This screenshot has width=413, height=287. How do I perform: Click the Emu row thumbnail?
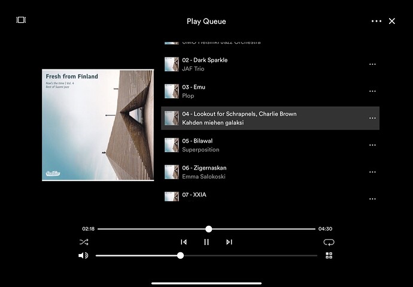(172, 91)
